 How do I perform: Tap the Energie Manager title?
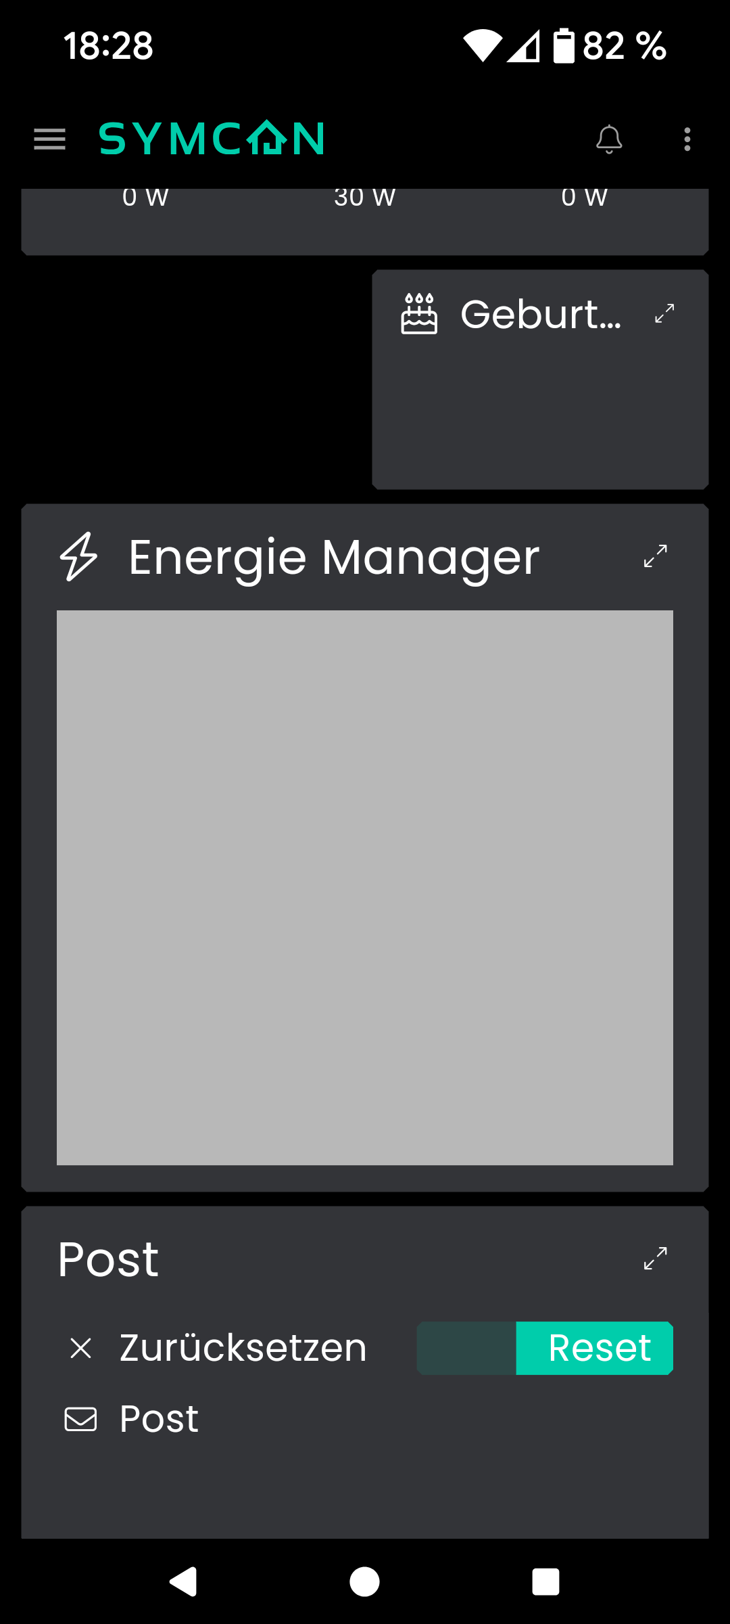point(334,558)
